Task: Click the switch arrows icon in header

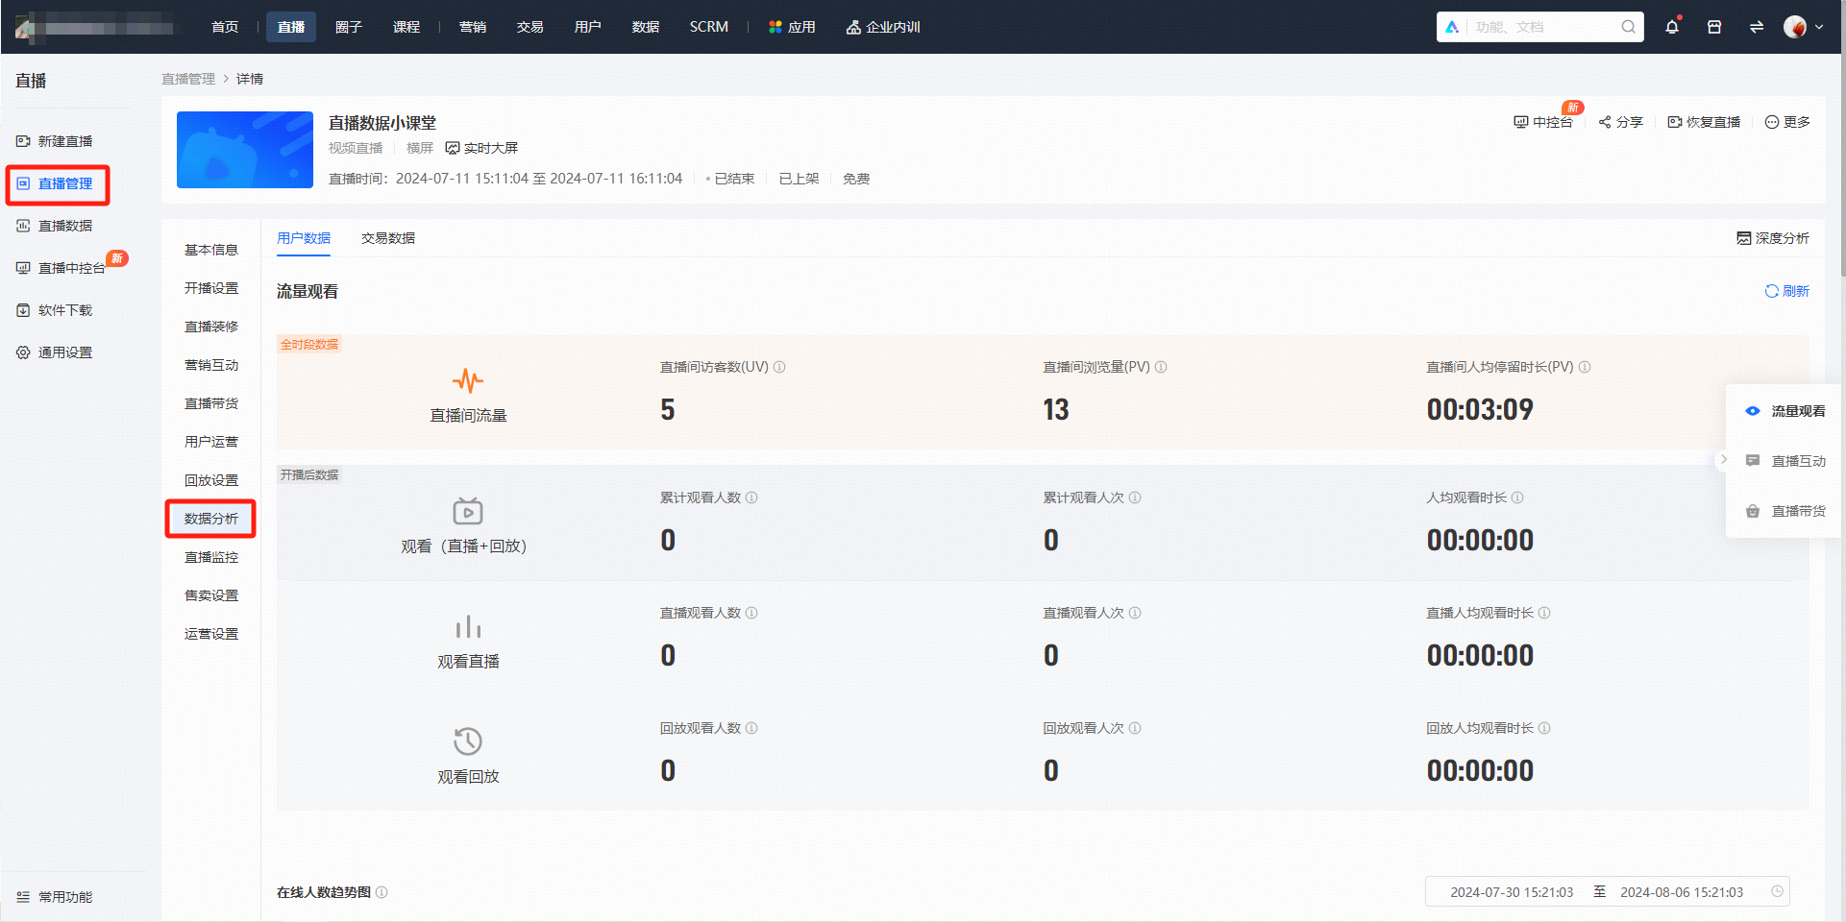Action: [1757, 27]
